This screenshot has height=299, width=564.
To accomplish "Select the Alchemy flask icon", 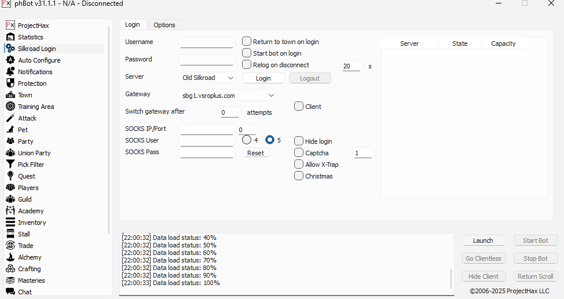I will tap(10, 257).
